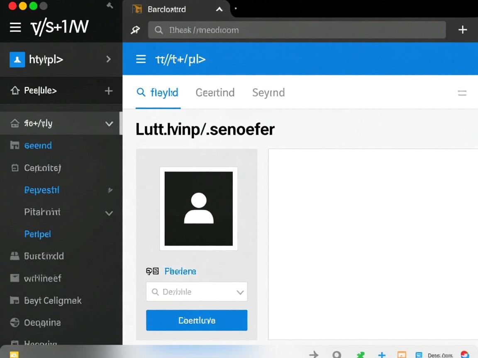Open the Deyblile dropdown
The height and width of the screenshot is (358, 478).
tap(197, 292)
